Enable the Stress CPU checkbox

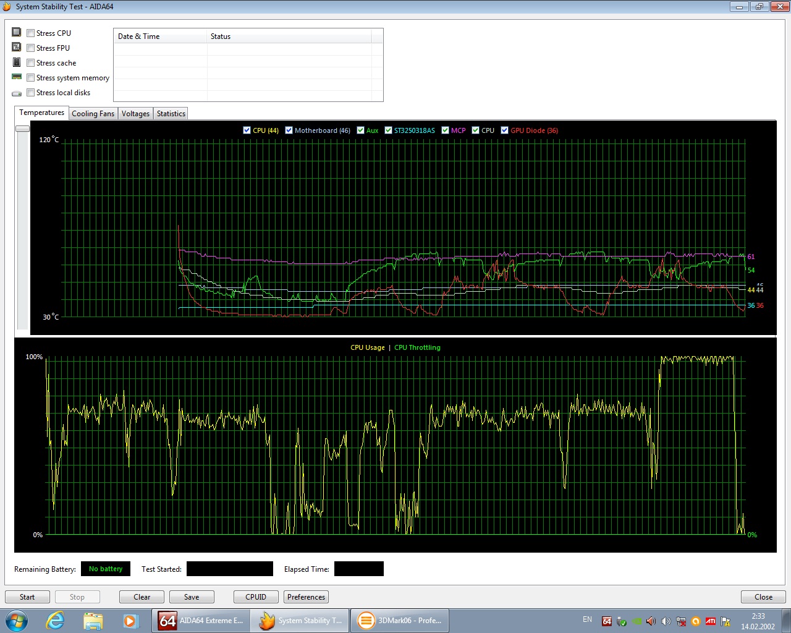30,33
